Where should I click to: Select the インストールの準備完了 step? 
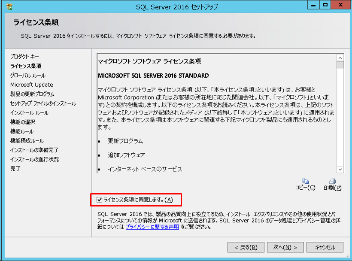tap(34, 150)
